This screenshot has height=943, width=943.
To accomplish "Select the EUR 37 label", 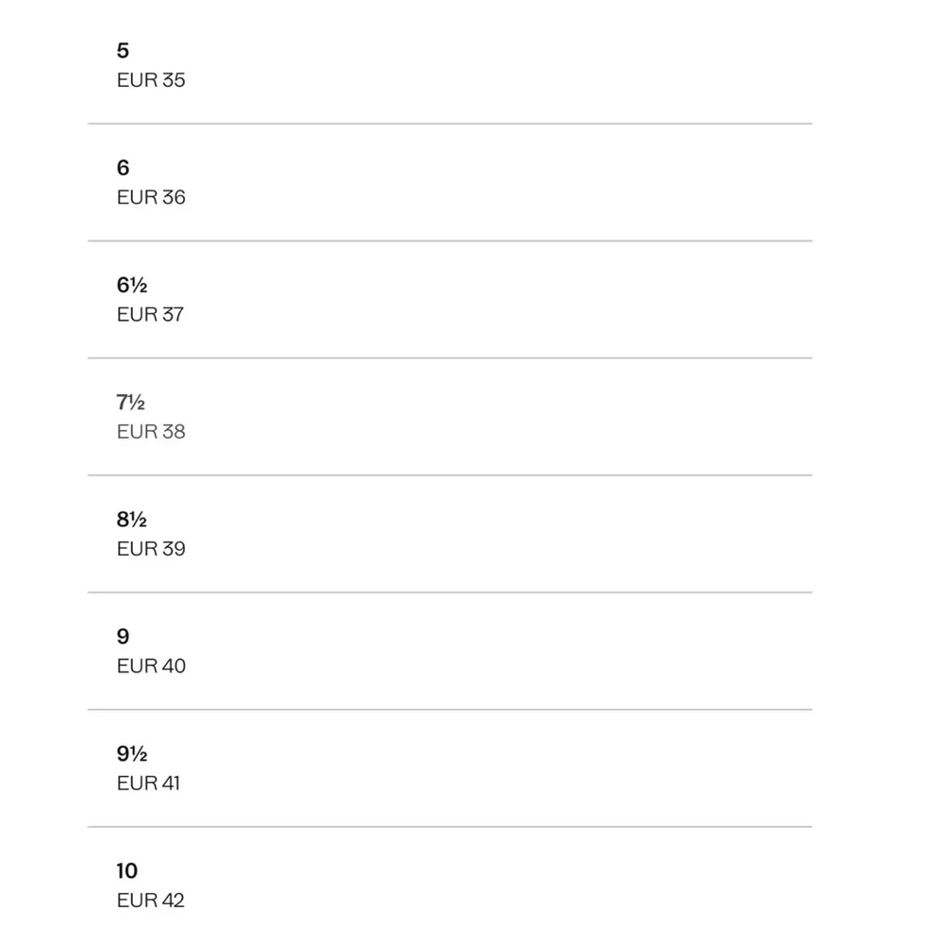I will (150, 314).
